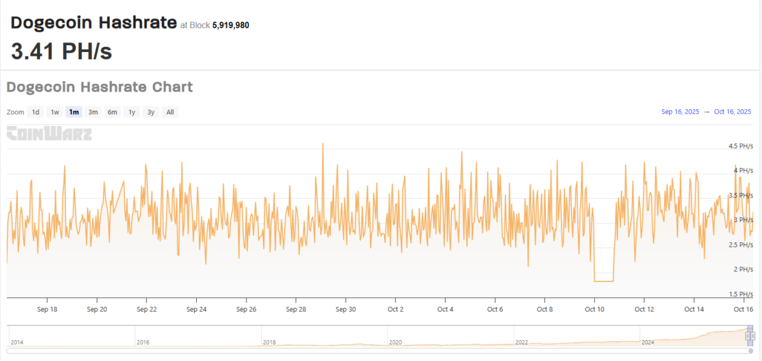
Task: Edit the Oct 16, 2025 end date
Action: (732, 112)
